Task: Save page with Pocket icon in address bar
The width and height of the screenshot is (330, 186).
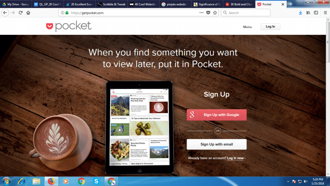Action: click(208, 13)
